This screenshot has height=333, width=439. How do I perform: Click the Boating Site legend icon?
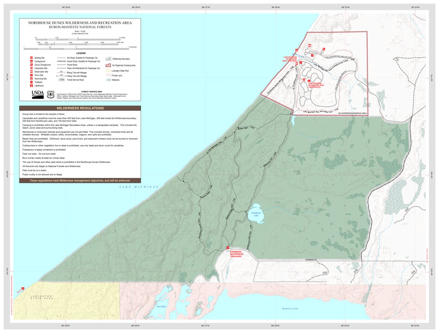[31, 58]
